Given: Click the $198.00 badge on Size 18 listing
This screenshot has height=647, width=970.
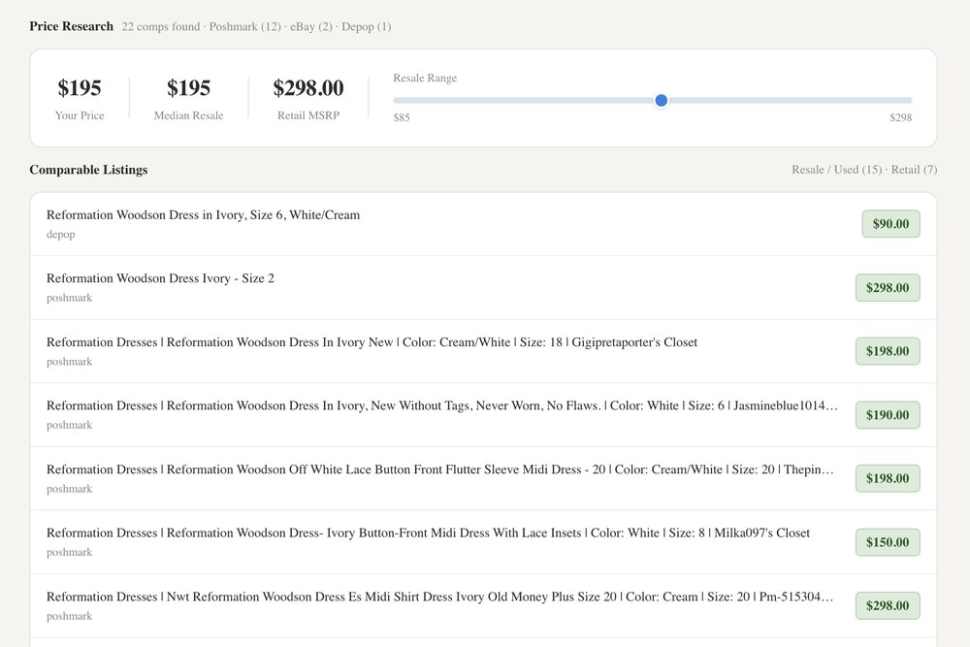Looking at the screenshot, I should pyautogui.click(x=888, y=351).
